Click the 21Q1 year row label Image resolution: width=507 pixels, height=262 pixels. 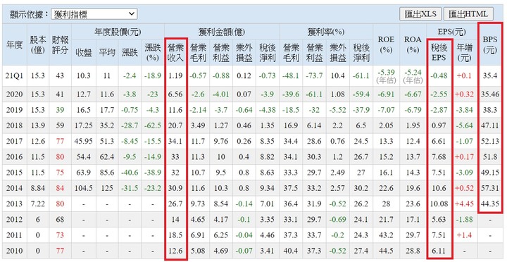(x=14, y=75)
